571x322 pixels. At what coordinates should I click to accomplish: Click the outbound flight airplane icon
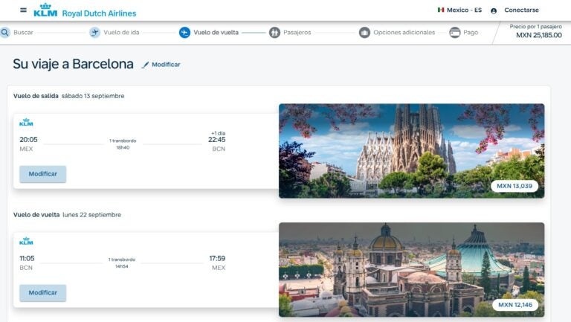pyautogui.click(x=94, y=33)
